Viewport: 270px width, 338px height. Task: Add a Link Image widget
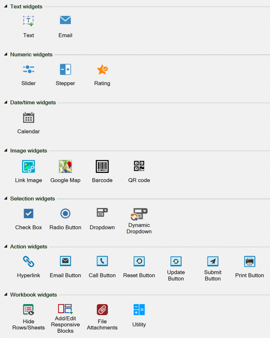(28, 166)
